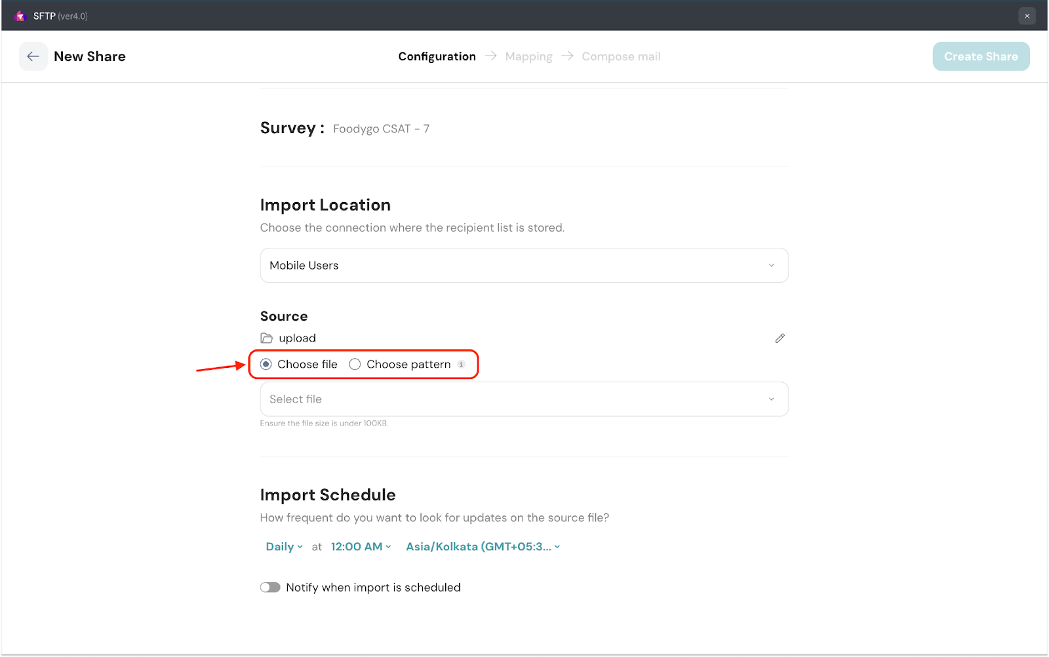This screenshot has height=657, width=1049.
Task: Select the Configuration step
Action: point(437,57)
